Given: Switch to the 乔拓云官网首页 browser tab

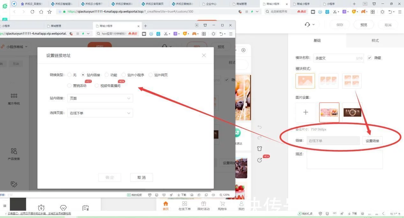Looking at the screenshot, I should [155, 4].
